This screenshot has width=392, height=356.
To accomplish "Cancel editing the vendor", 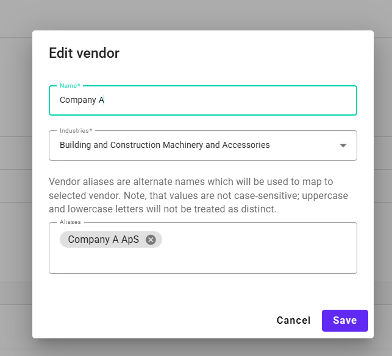I will pos(293,321).
